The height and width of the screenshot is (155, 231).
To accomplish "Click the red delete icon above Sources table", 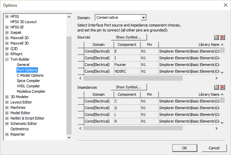I will point(222,37).
